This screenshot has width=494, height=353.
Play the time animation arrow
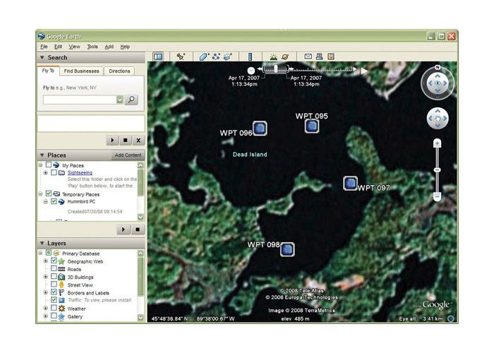pos(364,71)
